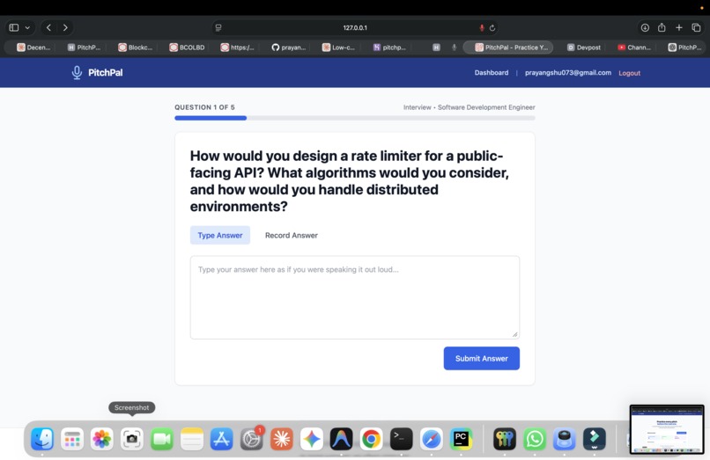Click the Logout link
The image size is (710, 460).
pos(630,73)
